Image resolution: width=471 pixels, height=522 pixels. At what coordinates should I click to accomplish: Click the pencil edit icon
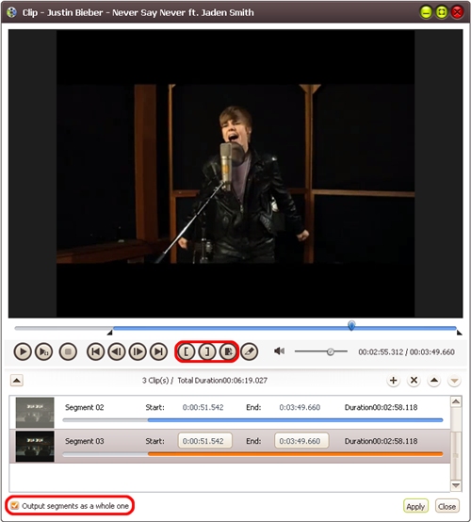(x=250, y=351)
